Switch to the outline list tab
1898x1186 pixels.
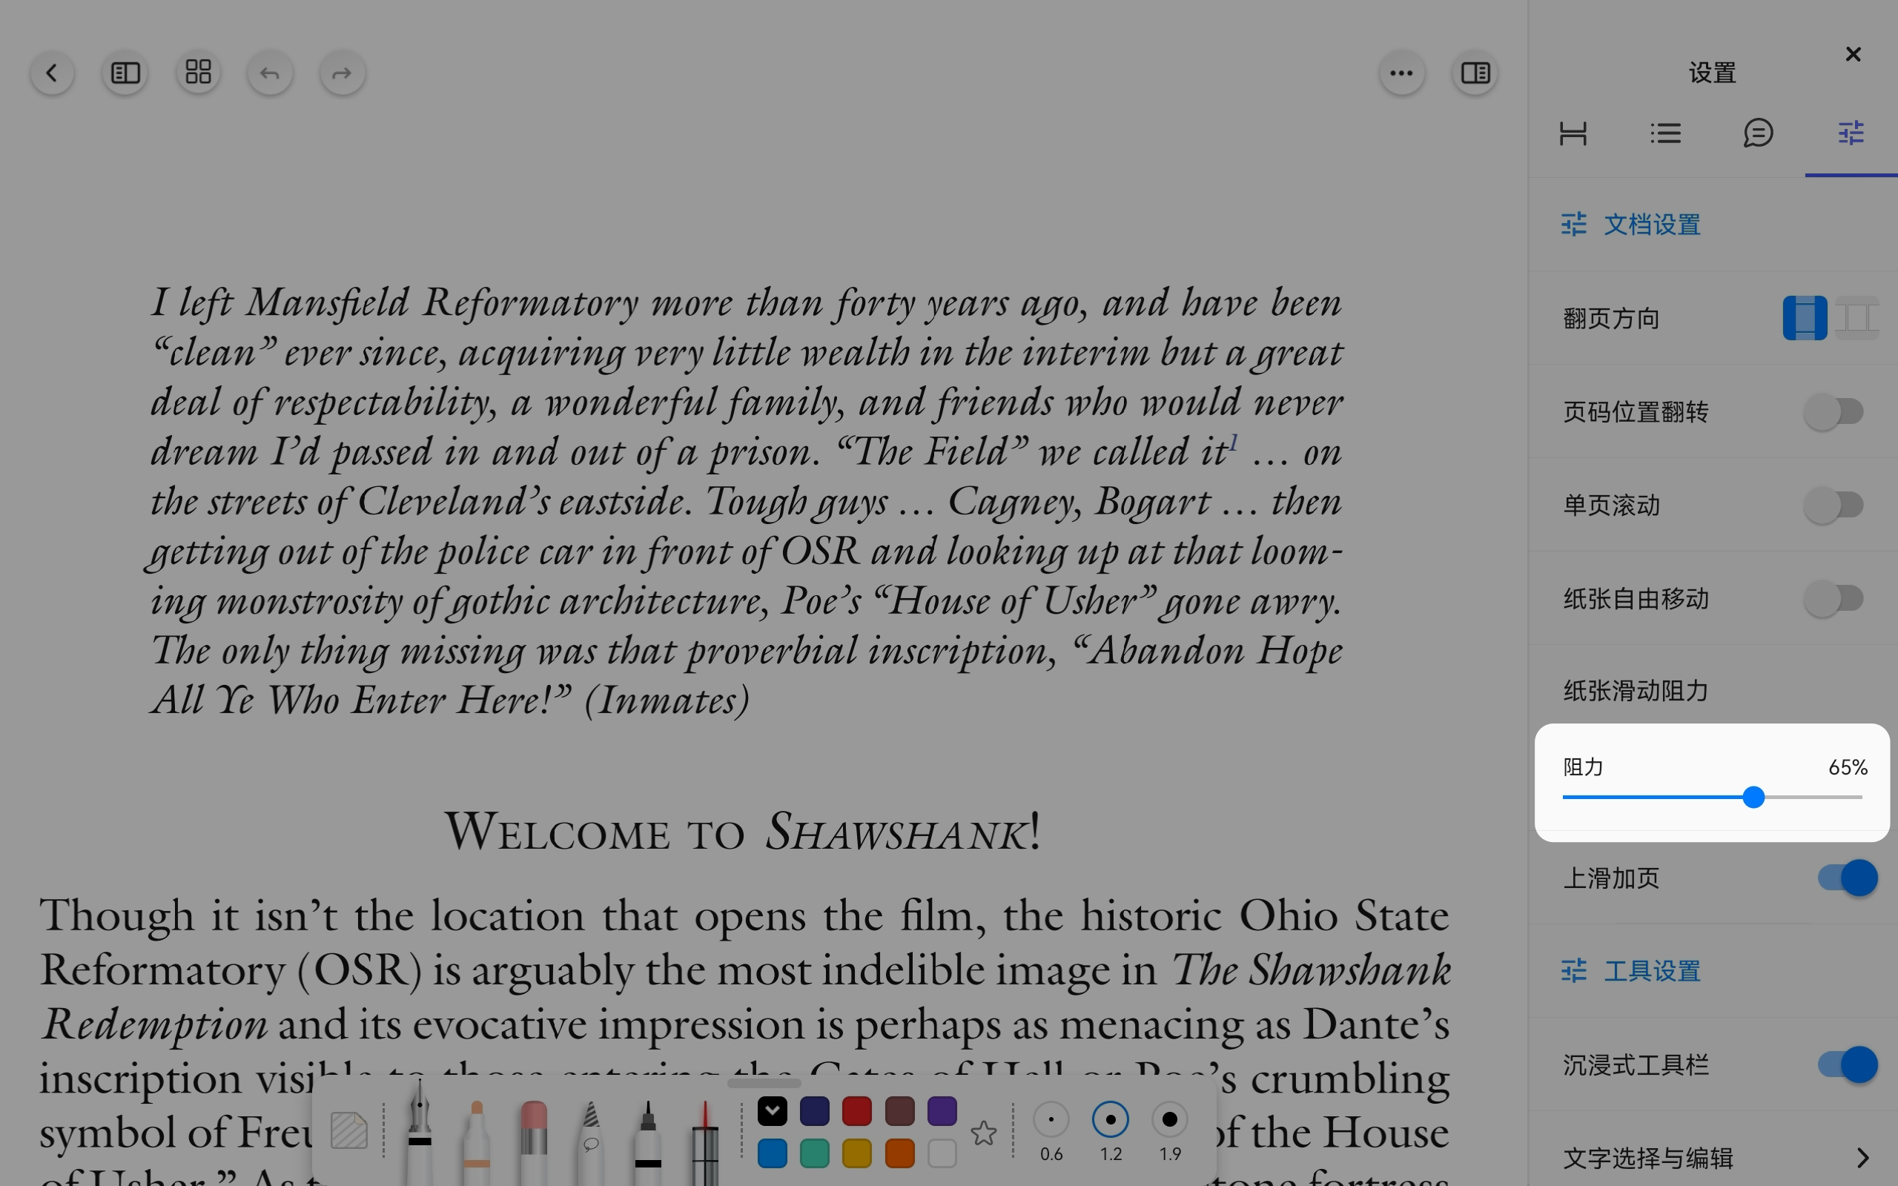[x=1666, y=133]
